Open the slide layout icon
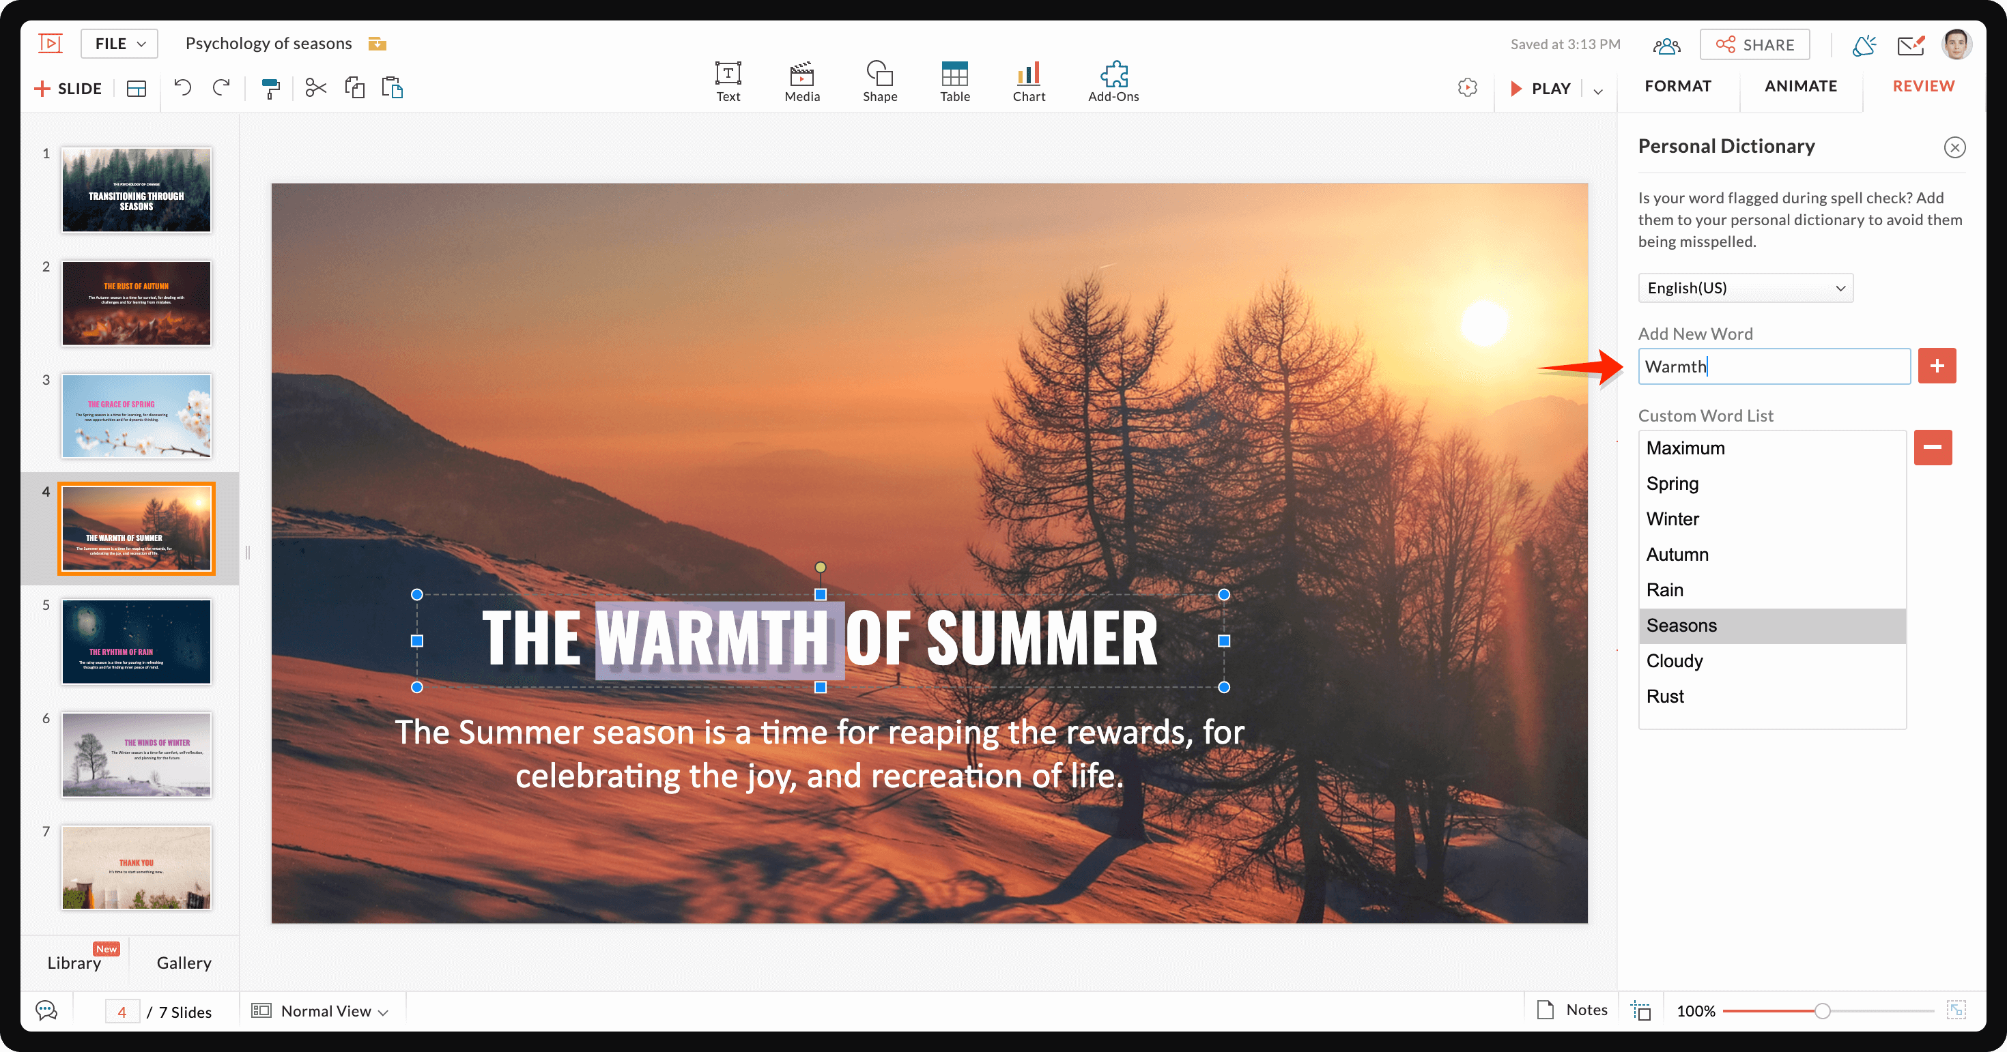The width and height of the screenshot is (2007, 1052). click(x=137, y=89)
